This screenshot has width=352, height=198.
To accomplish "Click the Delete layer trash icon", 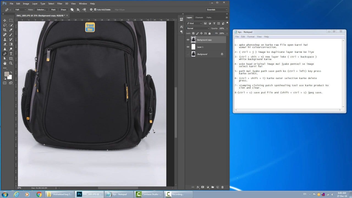I will [x=222, y=187].
